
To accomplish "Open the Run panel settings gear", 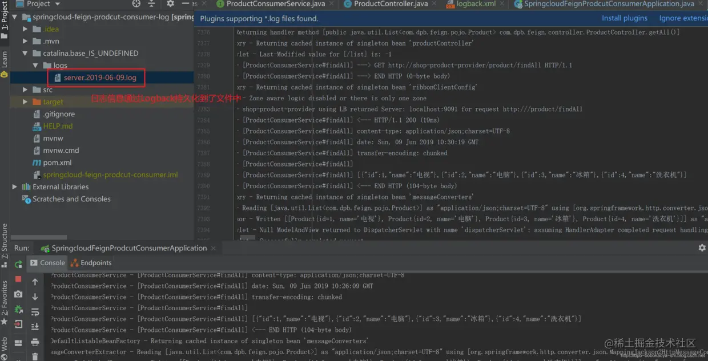I will click(x=702, y=248).
